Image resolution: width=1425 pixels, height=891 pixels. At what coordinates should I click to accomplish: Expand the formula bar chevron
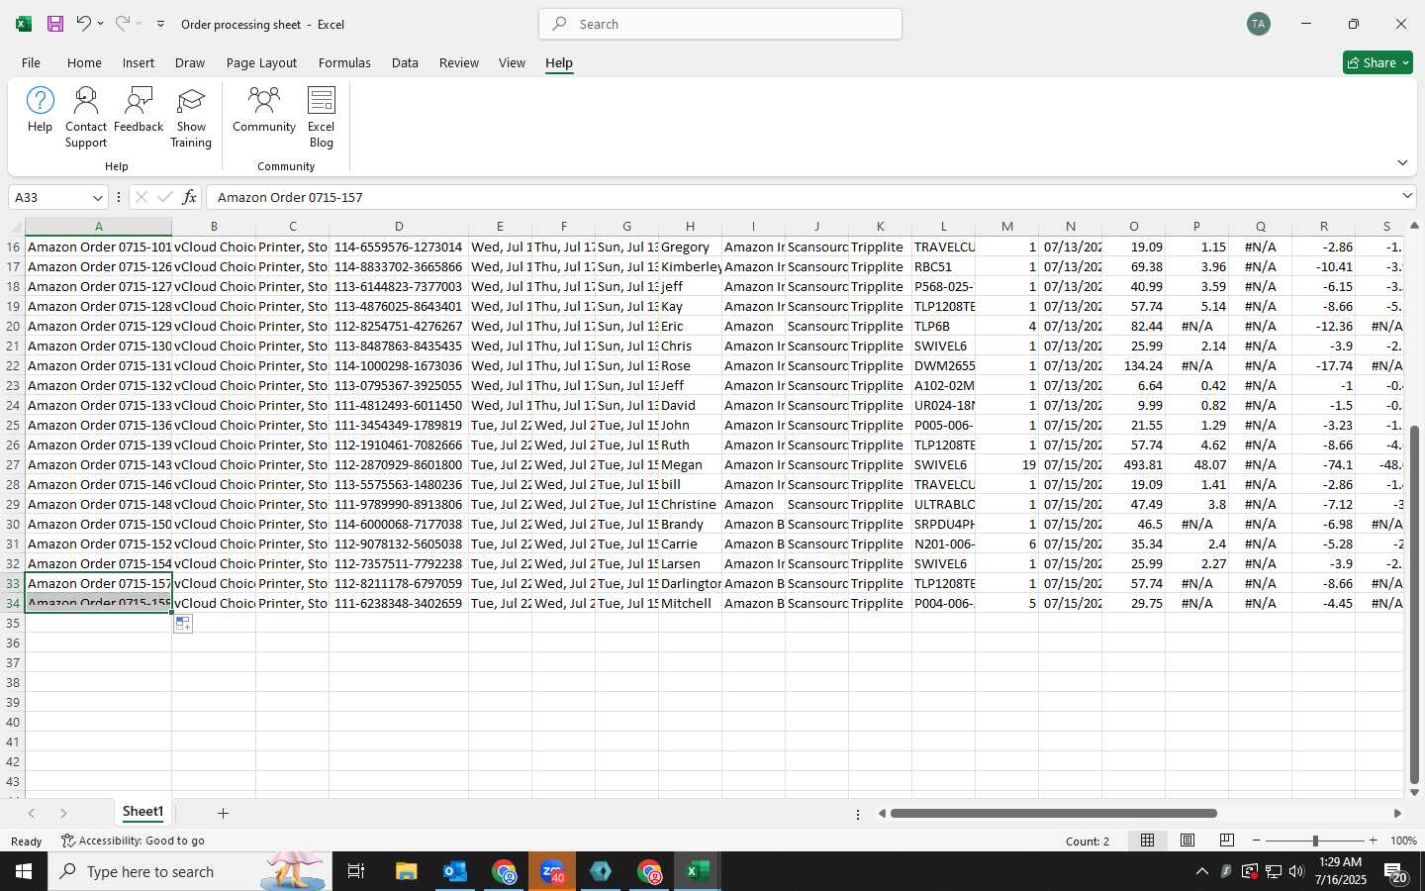[x=1407, y=196]
